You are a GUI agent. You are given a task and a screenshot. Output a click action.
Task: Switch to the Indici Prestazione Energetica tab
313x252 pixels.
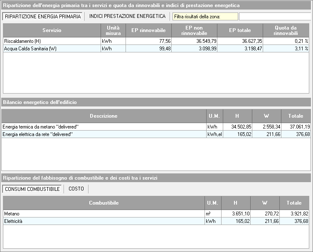pos(127,16)
